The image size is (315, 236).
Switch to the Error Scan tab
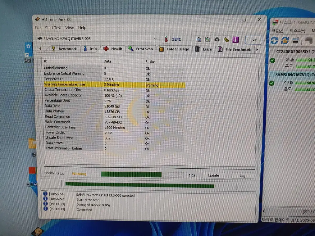(141, 49)
